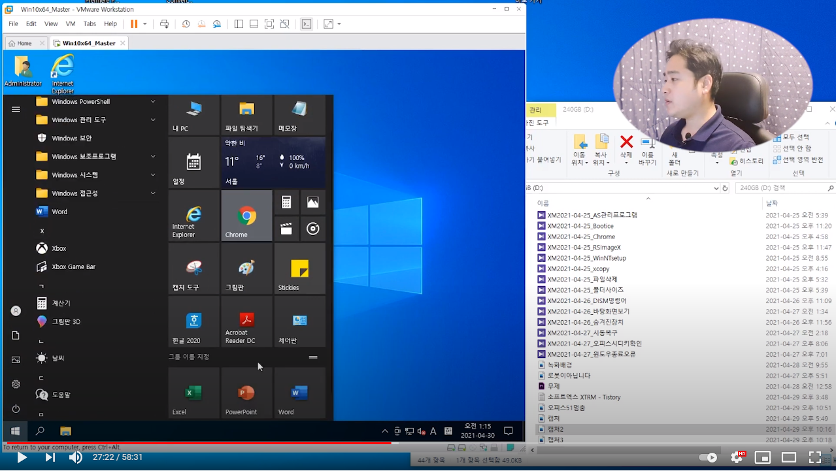Open the 제어판 Control Panel tile
Viewport: 836px width, 471px height.
point(299,321)
